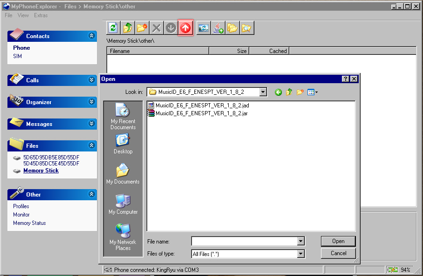Click the green Back arrow in Open dialog

coord(278,92)
